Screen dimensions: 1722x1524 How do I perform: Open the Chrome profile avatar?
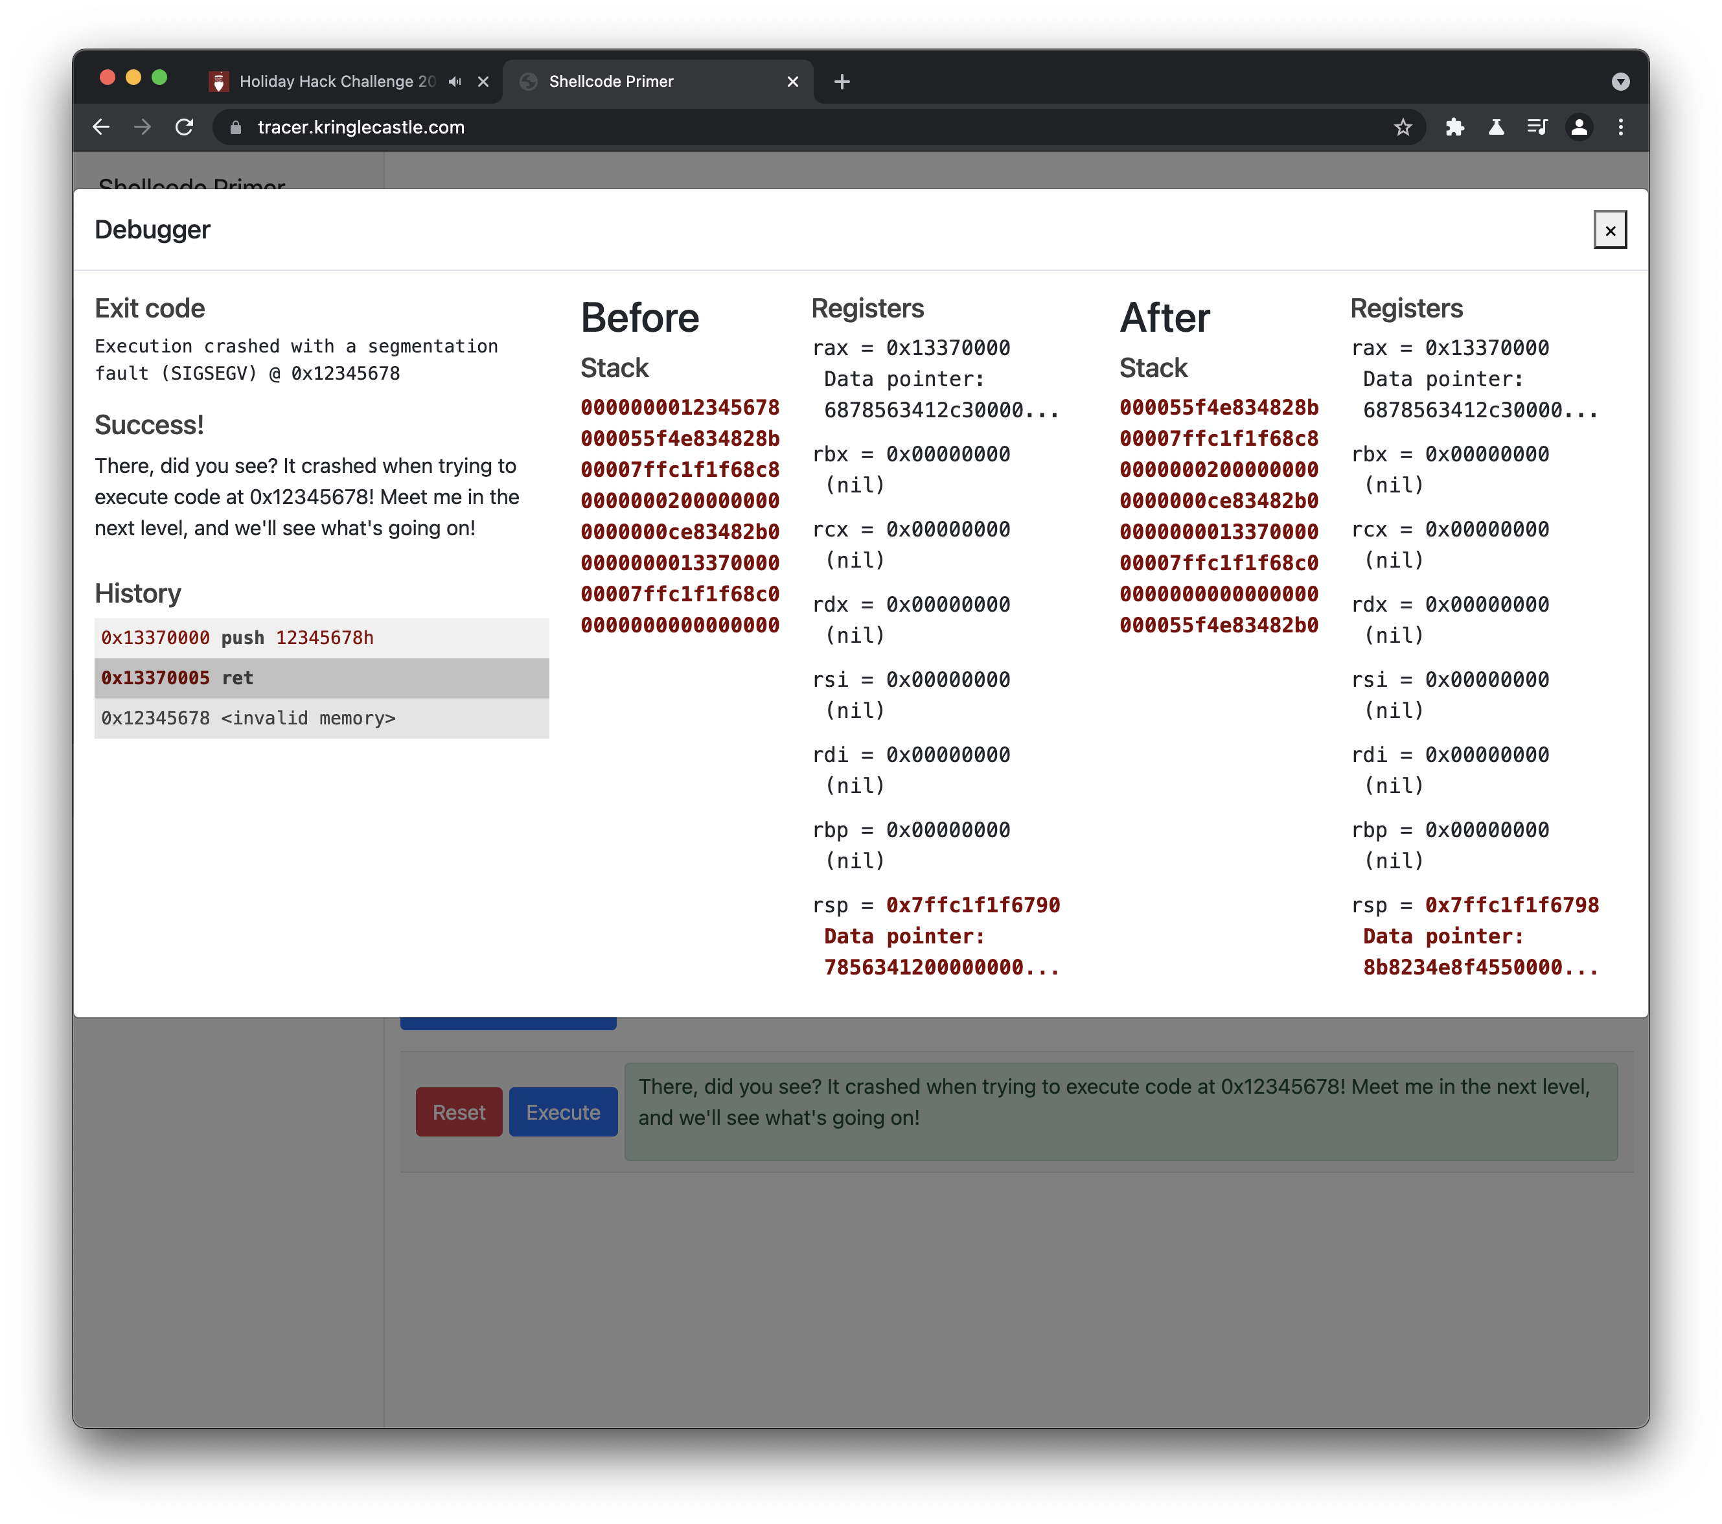coord(1579,127)
